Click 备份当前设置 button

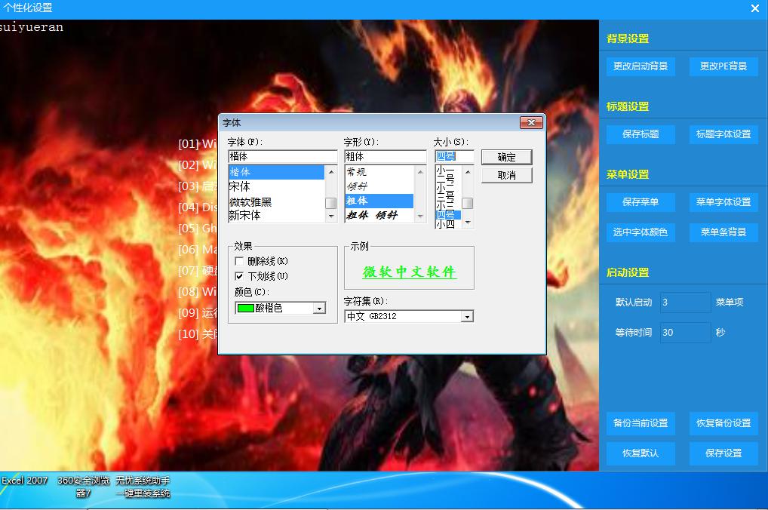[x=641, y=423]
